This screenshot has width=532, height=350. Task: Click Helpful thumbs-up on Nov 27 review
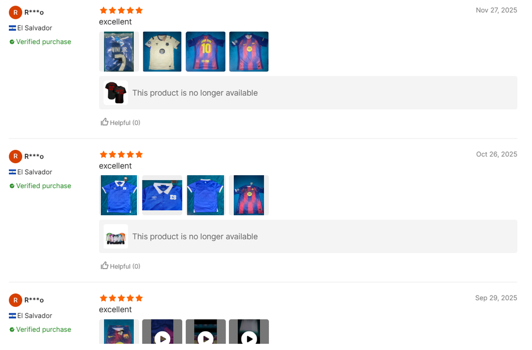pyautogui.click(x=120, y=122)
